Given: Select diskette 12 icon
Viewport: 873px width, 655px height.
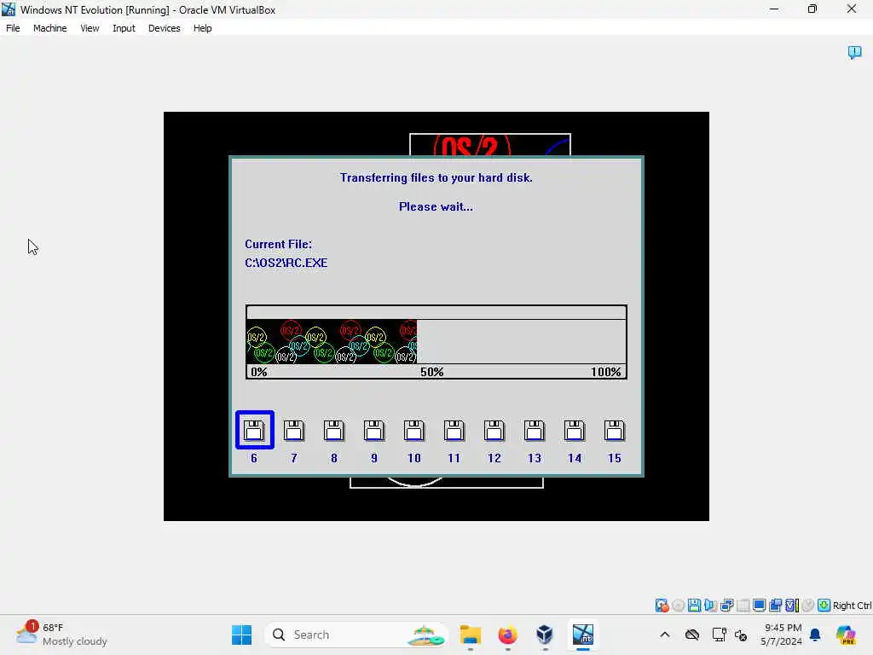Looking at the screenshot, I should pos(494,431).
